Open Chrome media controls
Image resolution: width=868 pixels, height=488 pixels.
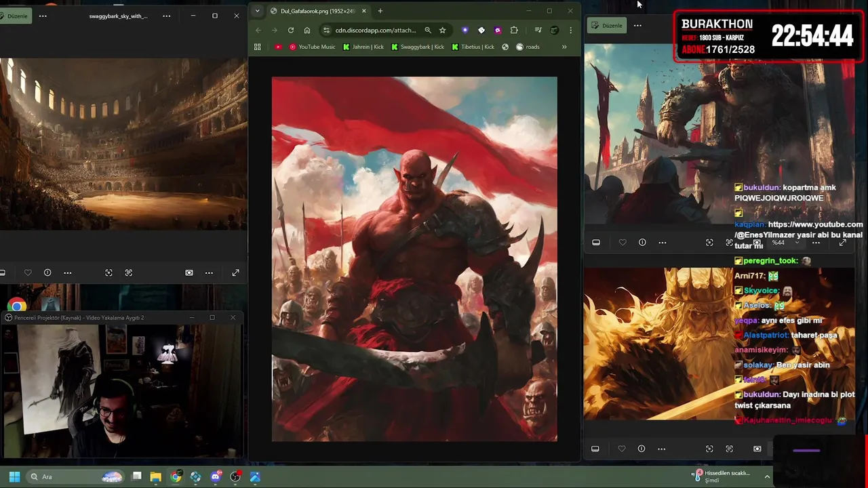coord(538,30)
